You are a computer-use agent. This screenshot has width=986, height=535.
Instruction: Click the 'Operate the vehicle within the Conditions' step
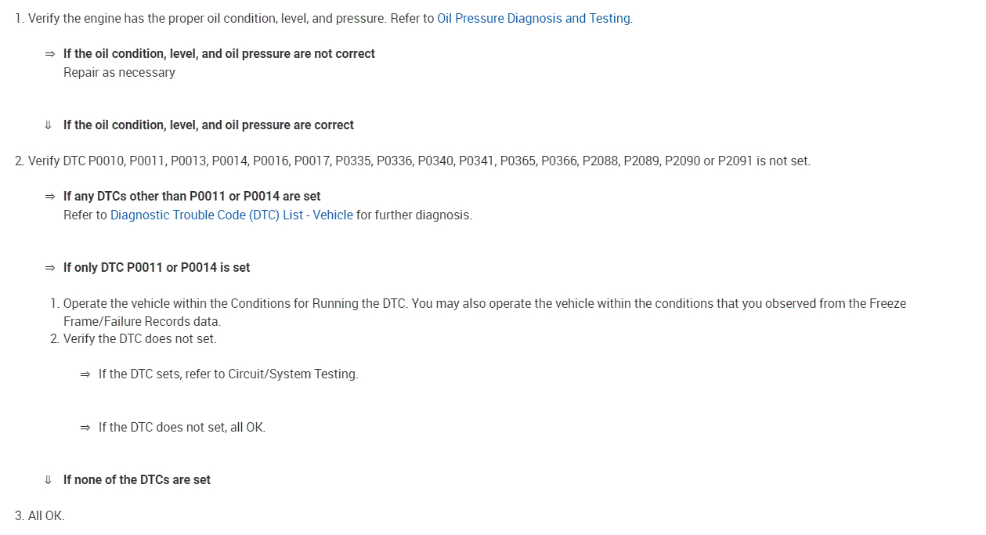coord(484,303)
